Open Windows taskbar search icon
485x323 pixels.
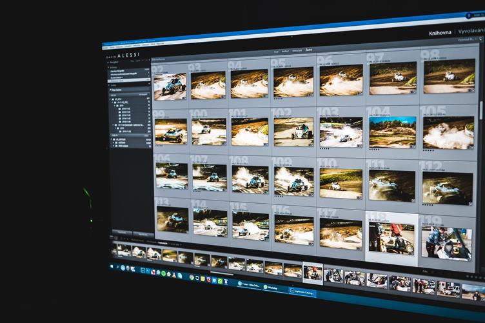(117, 267)
